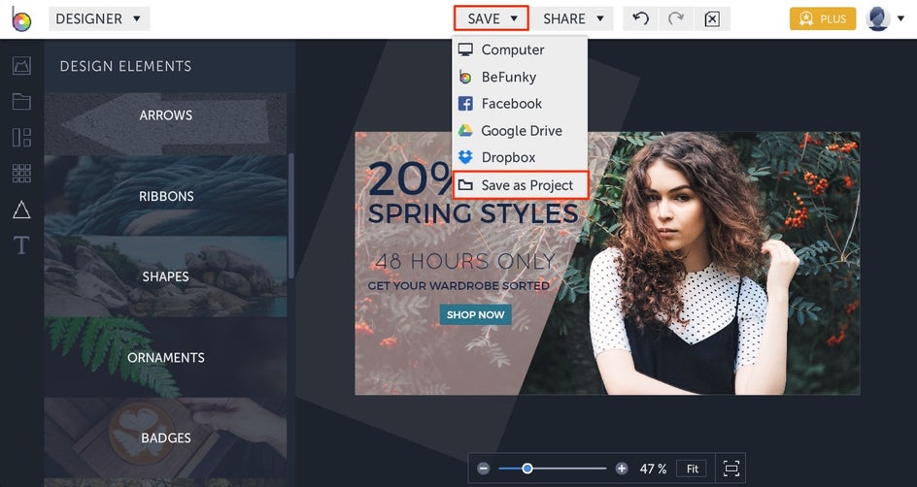Choose Google Drive in the Save menu
This screenshot has height=487, width=917.
(x=520, y=130)
